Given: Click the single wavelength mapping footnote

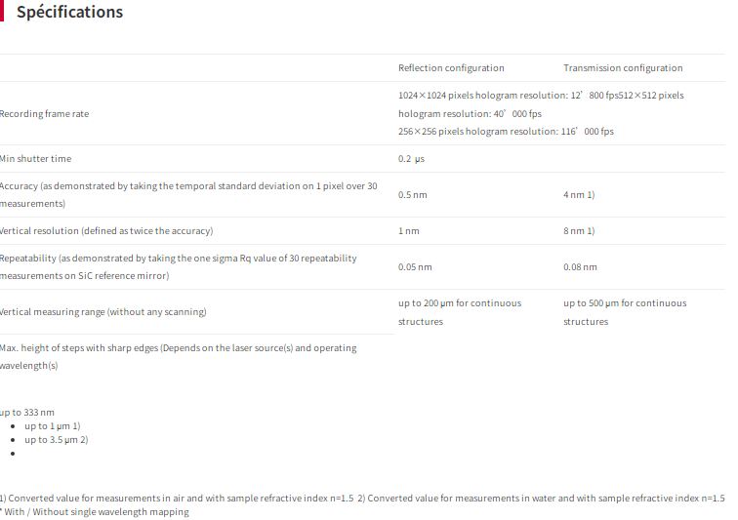Looking at the screenshot, I should [x=96, y=512].
